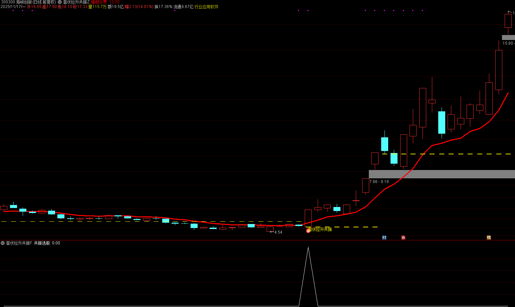Click the volume value 量115.7万

click(97, 7)
